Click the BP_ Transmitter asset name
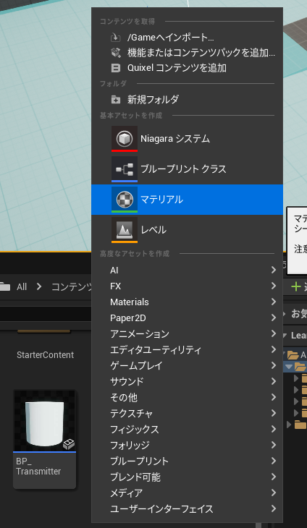 (38, 467)
